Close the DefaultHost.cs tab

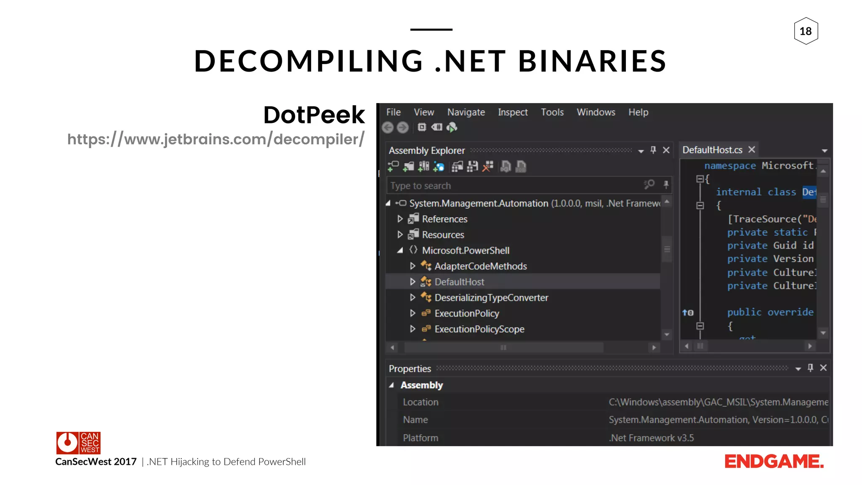(752, 149)
